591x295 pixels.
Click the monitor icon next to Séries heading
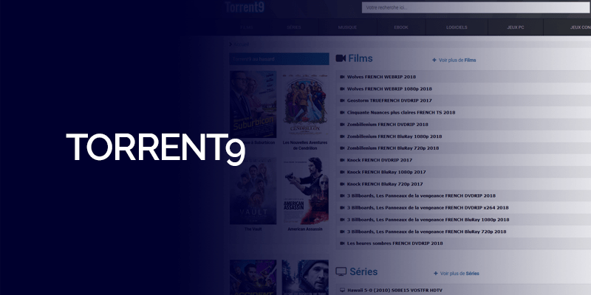[341, 271]
